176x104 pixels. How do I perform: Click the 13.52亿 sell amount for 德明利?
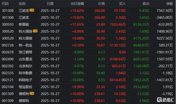143,94
